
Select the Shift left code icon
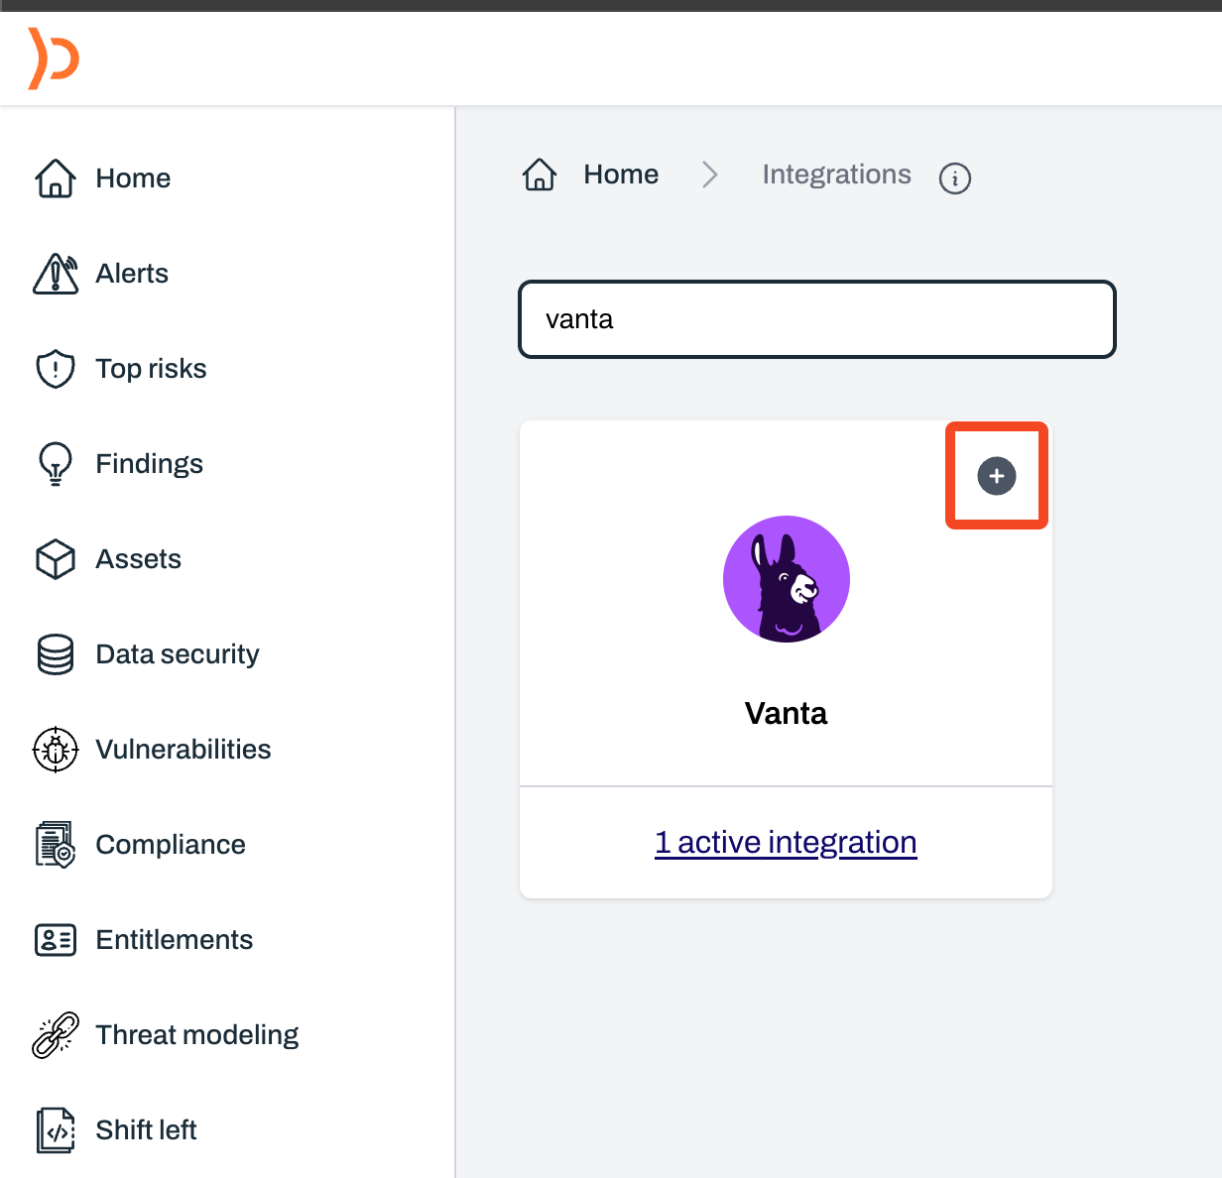pos(56,1130)
